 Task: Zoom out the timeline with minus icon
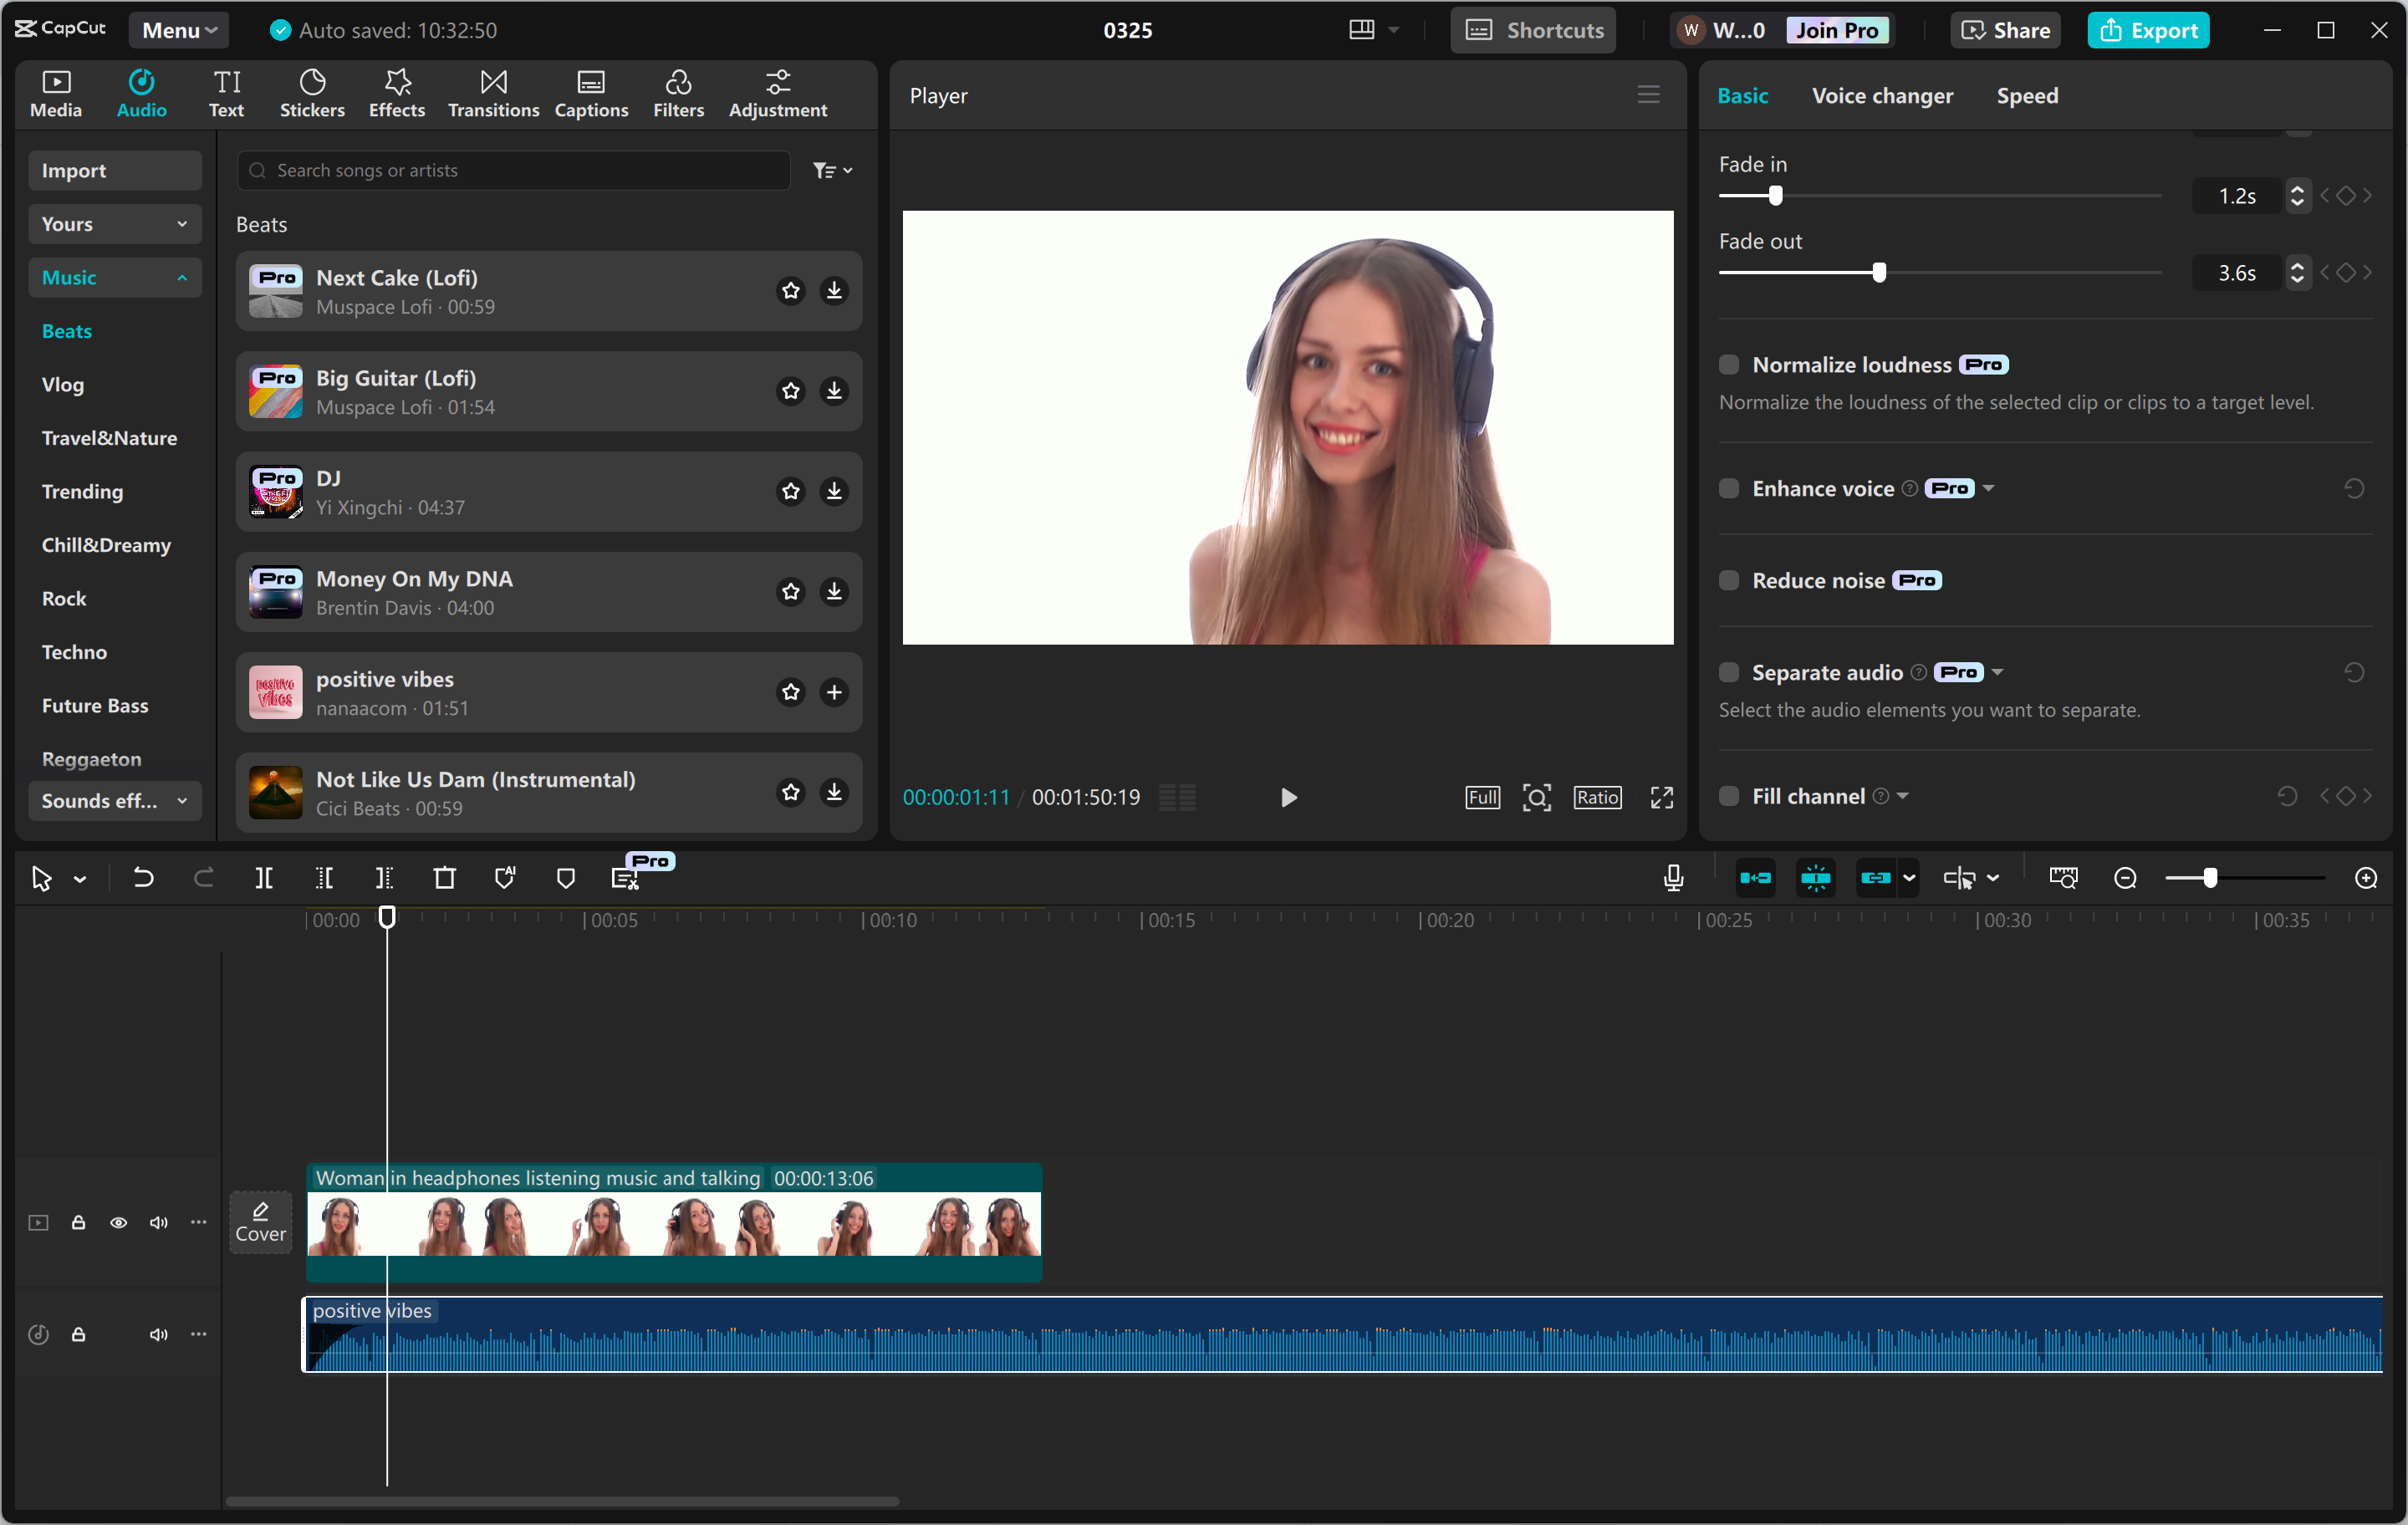pos(2125,878)
